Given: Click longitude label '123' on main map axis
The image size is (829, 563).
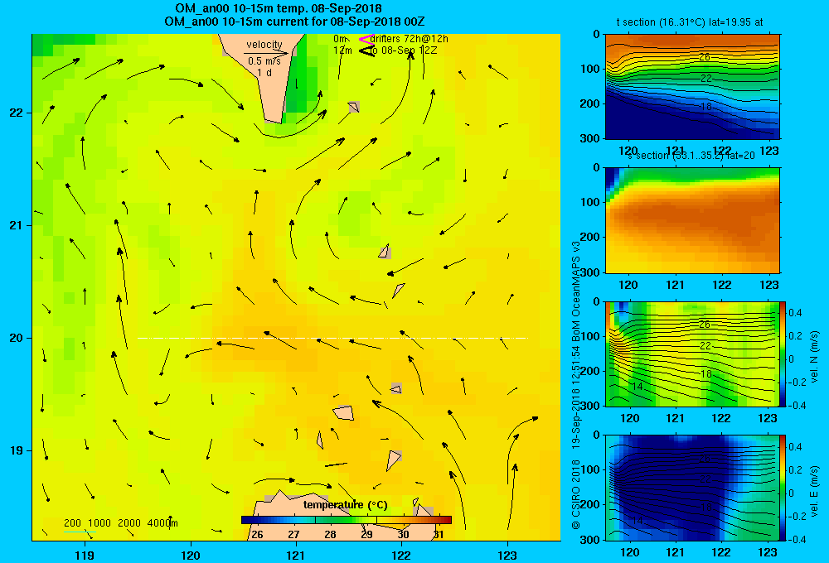Looking at the screenshot, I should tap(507, 555).
